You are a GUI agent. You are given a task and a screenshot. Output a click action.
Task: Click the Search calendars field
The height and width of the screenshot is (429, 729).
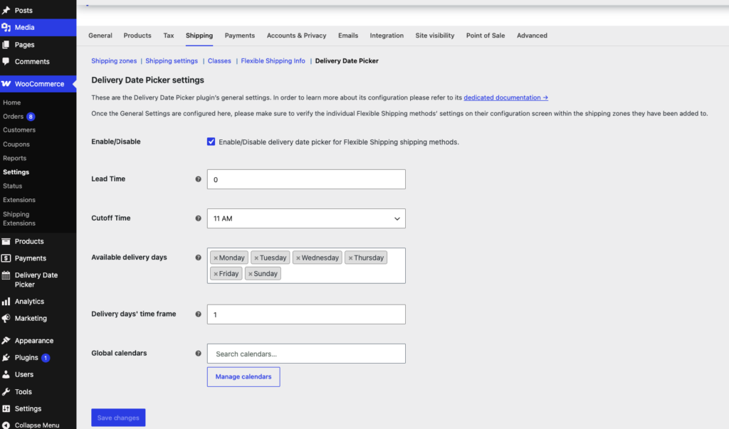pos(306,354)
